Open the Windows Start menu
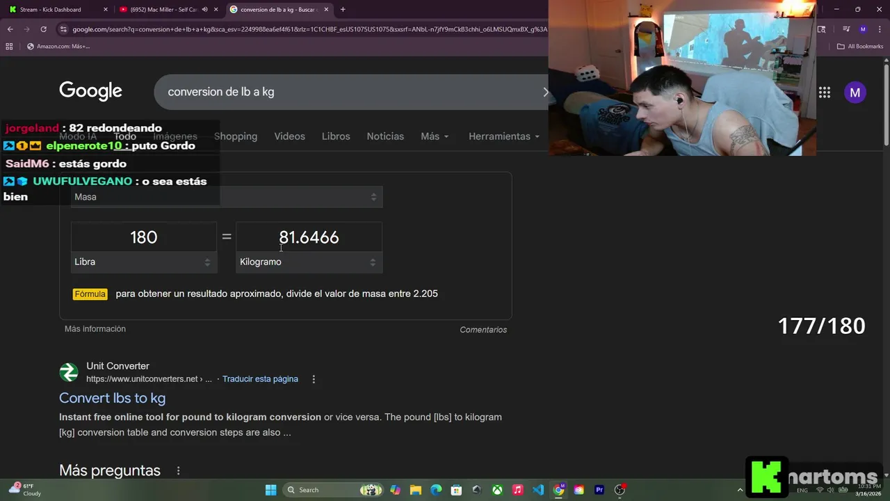Screen dimensions: 890x501 pyautogui.click(x=271, y=490)
